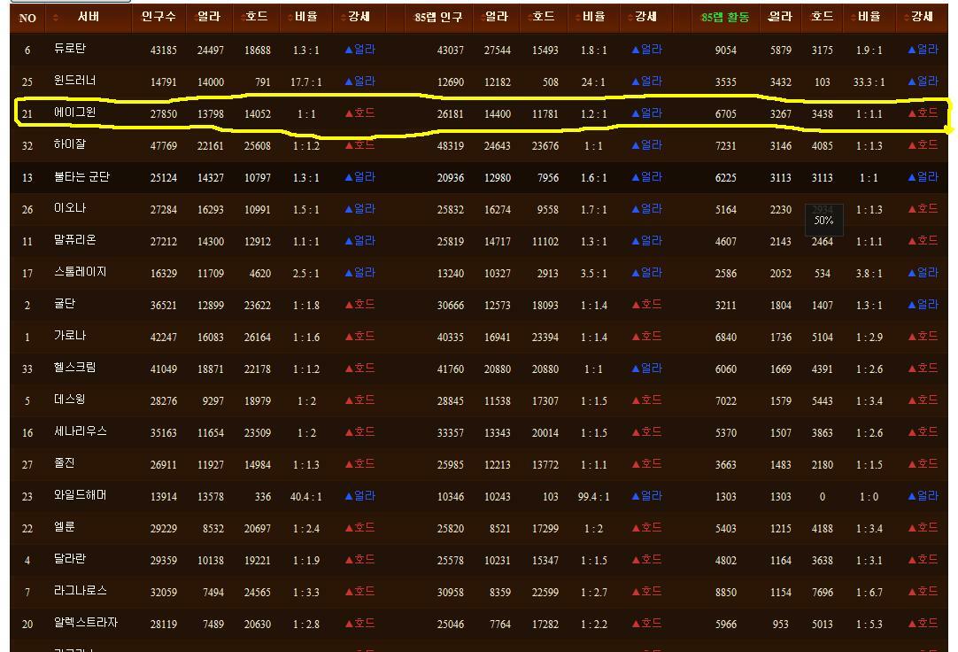The image size is (958, 652).
Task: Click the red 호드 arrow in 이오나's last 강세 column
Action: (923, 209)
